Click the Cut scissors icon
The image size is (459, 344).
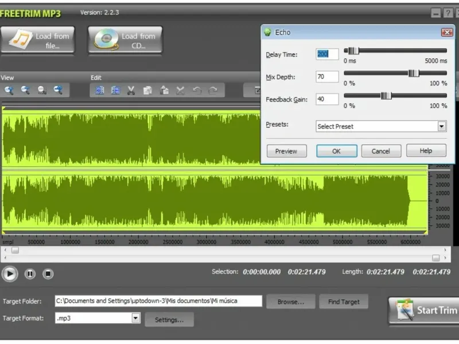point(131,90)
